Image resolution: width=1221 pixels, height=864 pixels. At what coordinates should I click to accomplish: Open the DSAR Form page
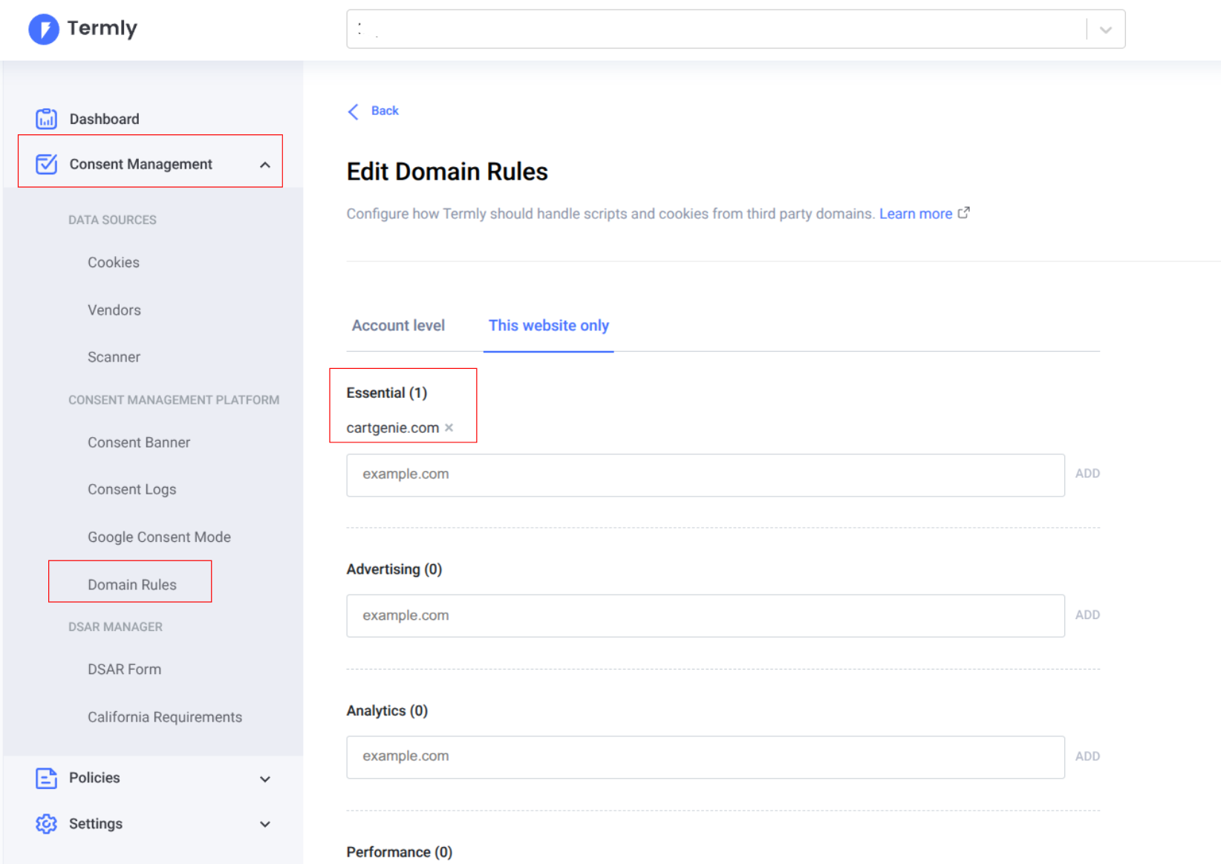tap(124, 670)
